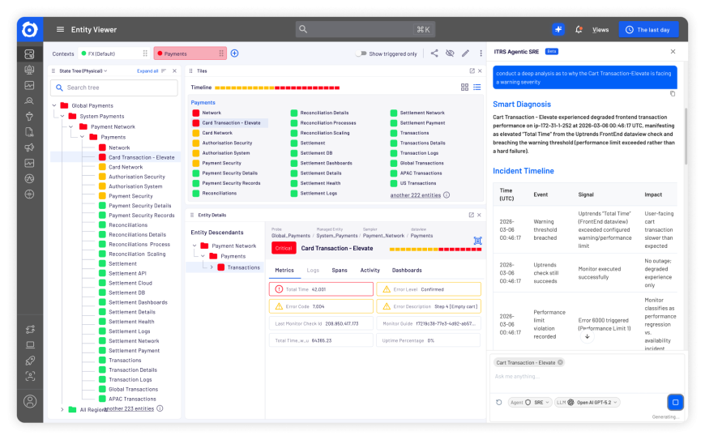Screen dimensions: 705x440
Task: Click the info icon beside another 222 entities
Action: (446, 195)
